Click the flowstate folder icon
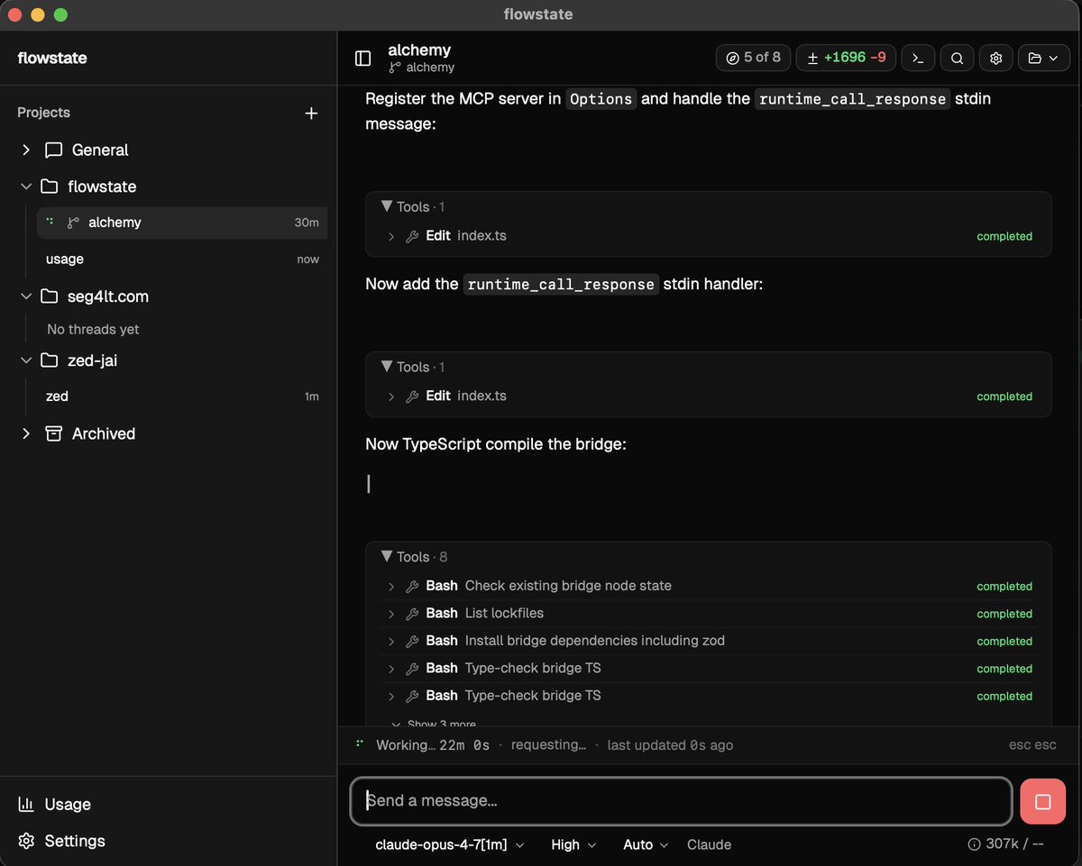 click(x=50, y=187)
